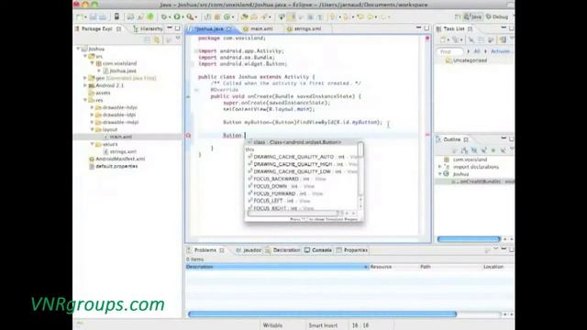Open the Hierarchy tab
The height and width of the screenshot is (330, 587).
(x=148, y=28)
